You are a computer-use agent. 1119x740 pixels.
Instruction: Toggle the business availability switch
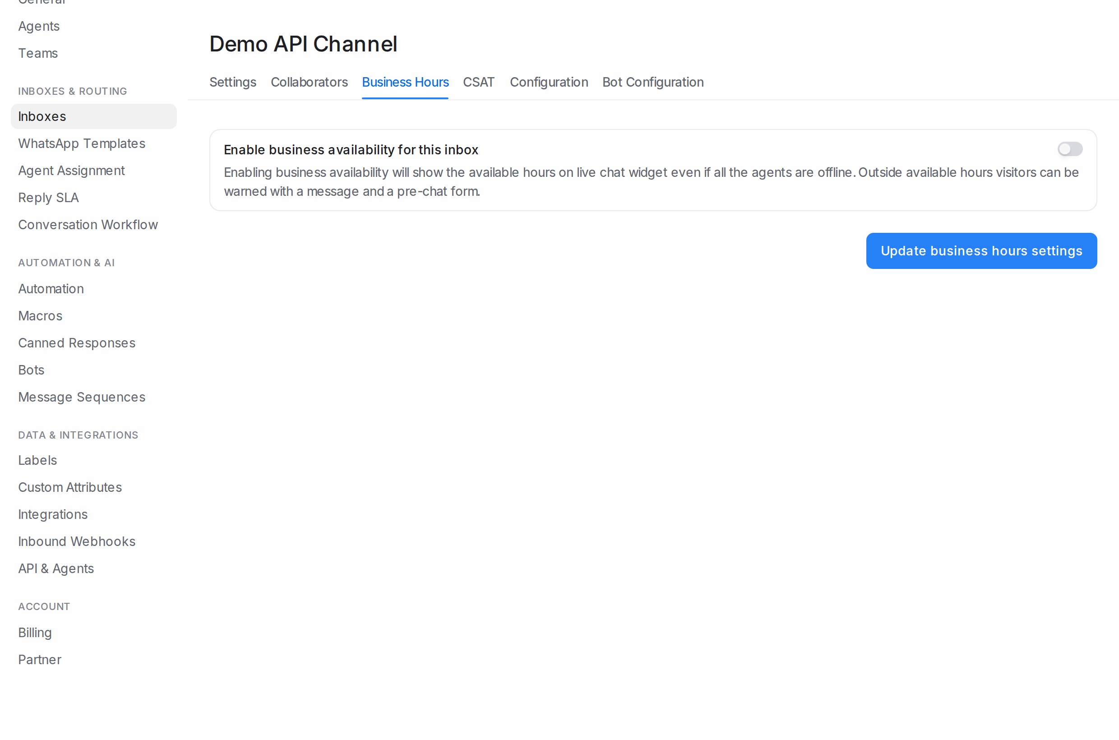point(1069,149)
